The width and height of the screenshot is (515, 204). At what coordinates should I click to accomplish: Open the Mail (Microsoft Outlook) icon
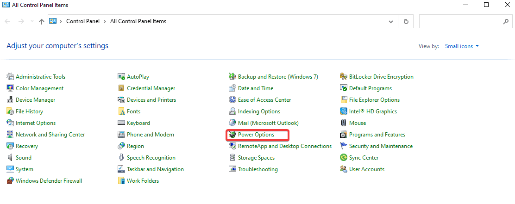point(232,123)
